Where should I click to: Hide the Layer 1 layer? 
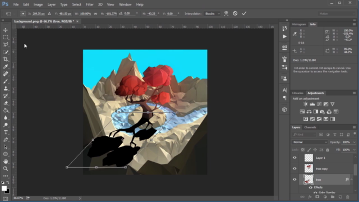pyautogui.click(x=294, y=158)
